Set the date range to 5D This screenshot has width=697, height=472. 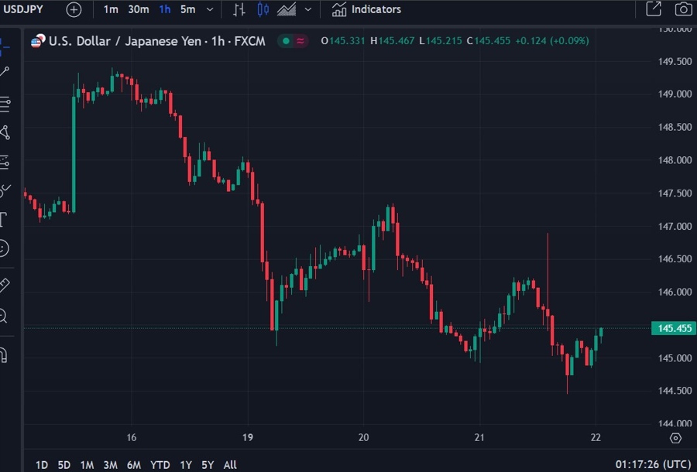click(64, 465)
